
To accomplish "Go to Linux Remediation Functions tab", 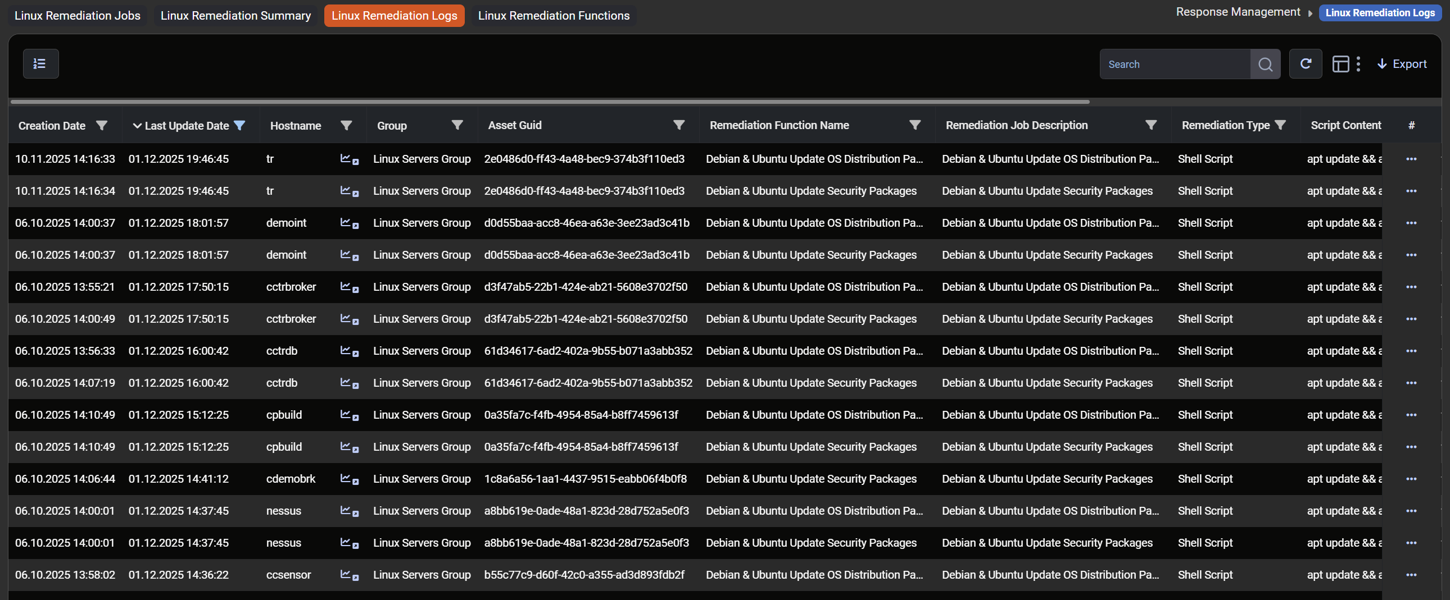I will click(x=554, y=16).
